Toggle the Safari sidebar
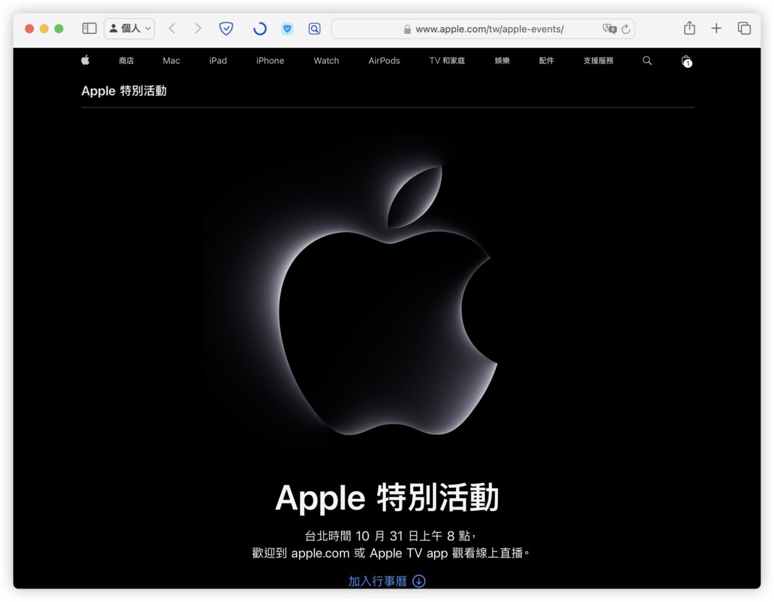Screen dimensions: 774x602 (90, 28)
